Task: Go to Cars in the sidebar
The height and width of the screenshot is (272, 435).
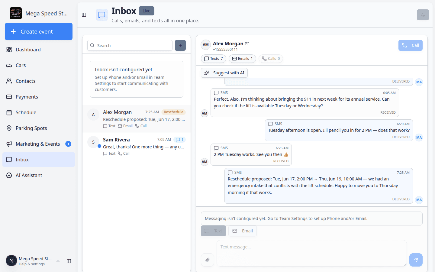Action: tap(39, 65)
